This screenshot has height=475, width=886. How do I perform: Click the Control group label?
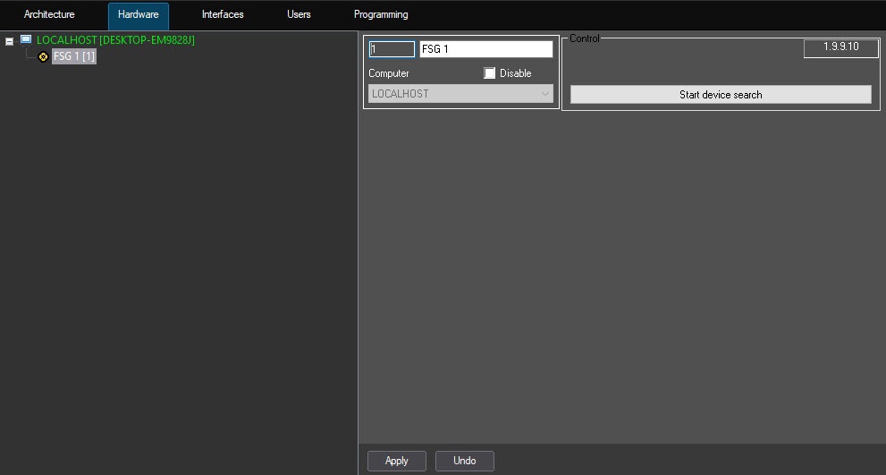tap(585, 38)
